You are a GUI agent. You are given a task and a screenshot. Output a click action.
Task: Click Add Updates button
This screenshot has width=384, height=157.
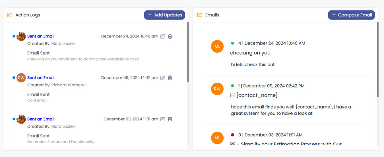(164, 15)
